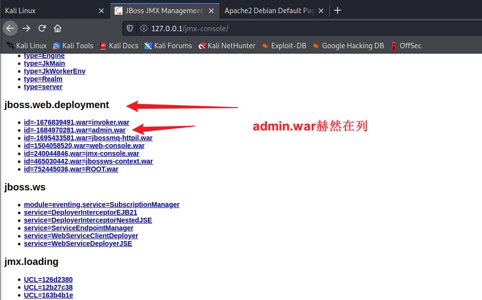The width and height of the screenshot is (482, 300).
Task: Show site information for 127.0.0.1
Action: (x=143, y=29)
